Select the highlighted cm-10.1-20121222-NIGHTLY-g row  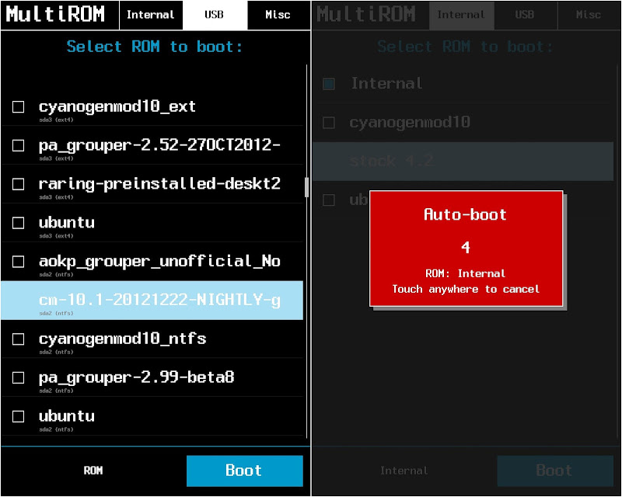tap(152, 301)
